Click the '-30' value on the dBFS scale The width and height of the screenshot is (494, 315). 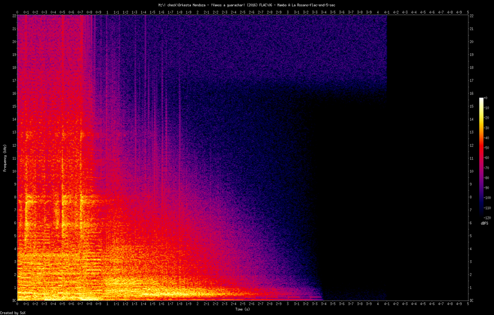[486, 128]
